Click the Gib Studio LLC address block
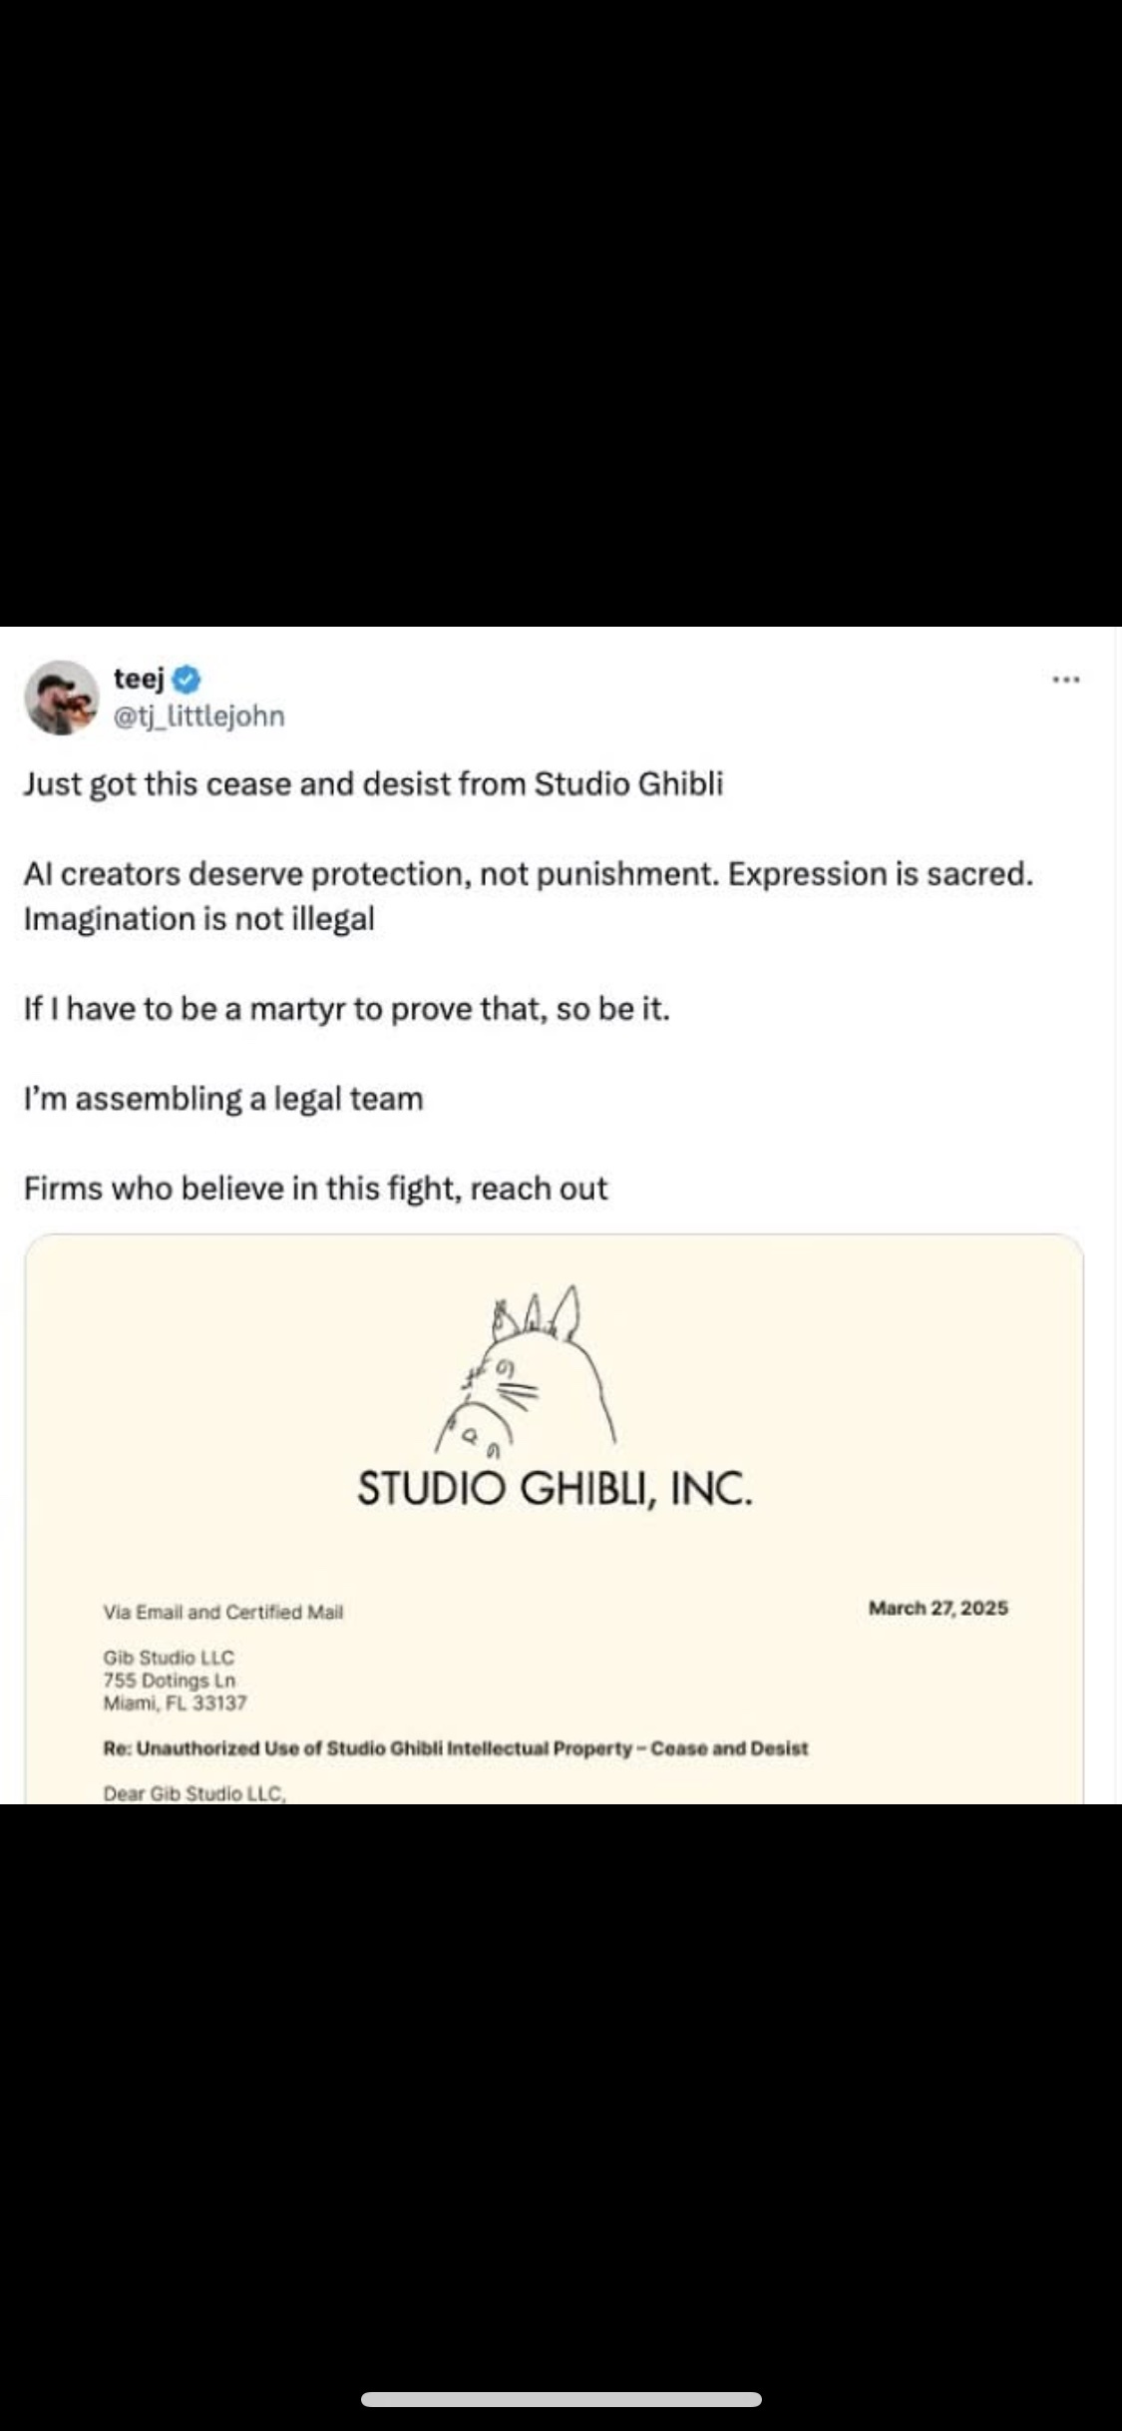The image size is (1122, 2431). click(174, 1680)
